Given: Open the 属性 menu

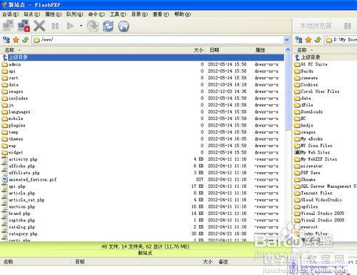Looking at the screenshot, I should [x=53, y=14].
